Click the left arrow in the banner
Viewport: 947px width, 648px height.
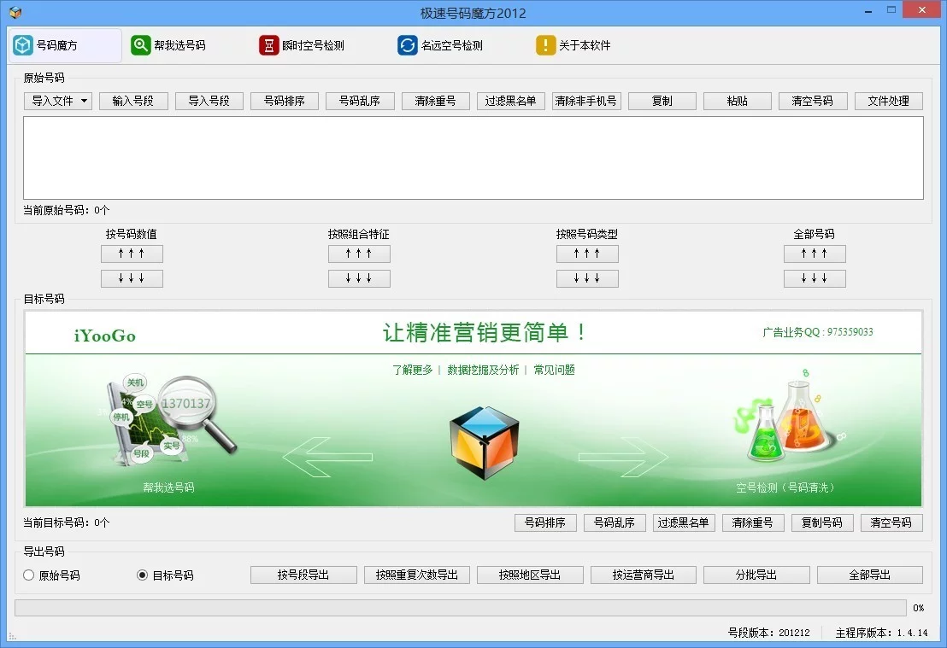click(327, 458)
